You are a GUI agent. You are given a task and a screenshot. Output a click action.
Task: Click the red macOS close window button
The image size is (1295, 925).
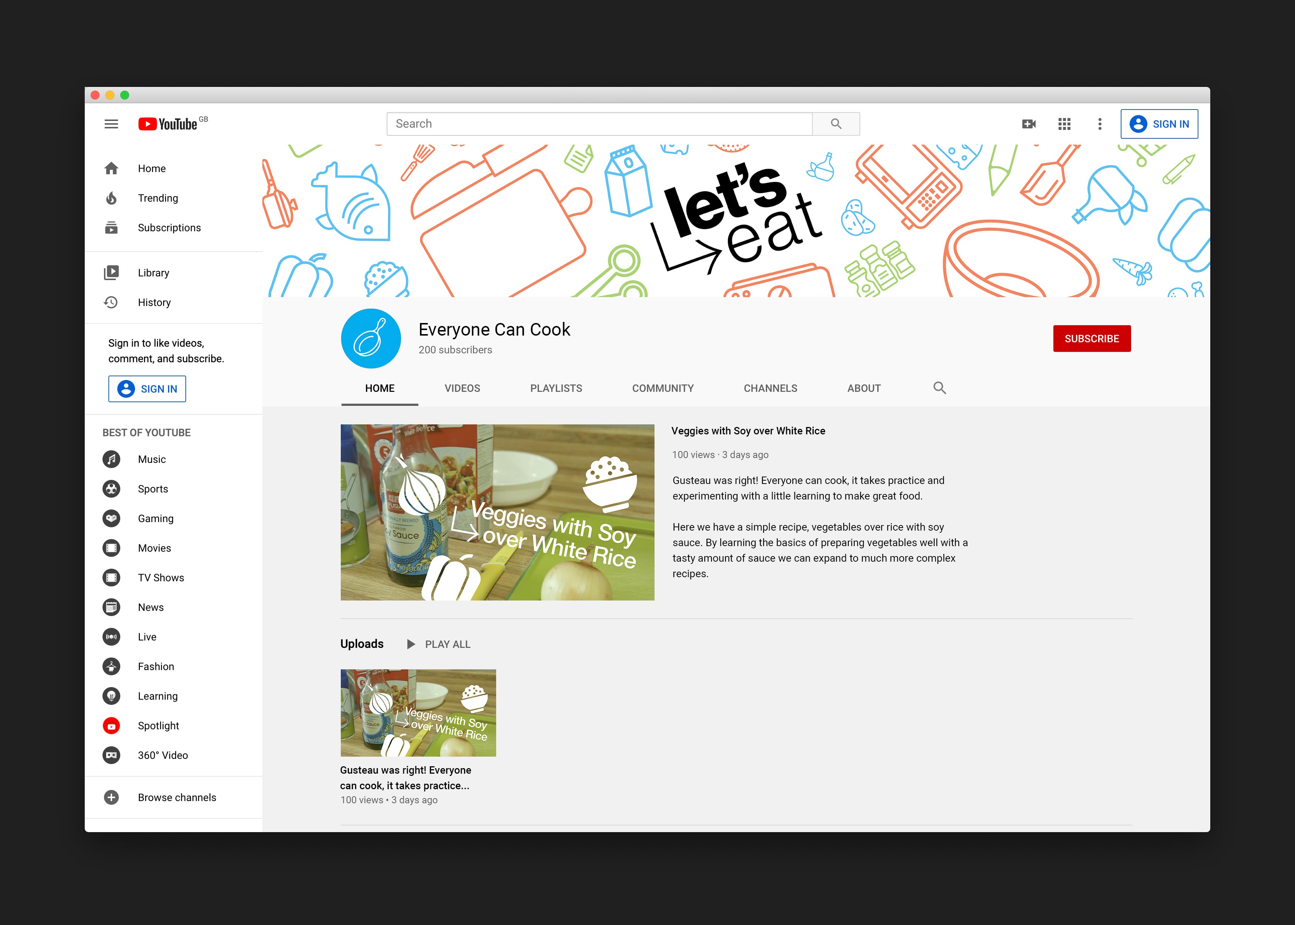pyautogui.click(x=95, y=95)
